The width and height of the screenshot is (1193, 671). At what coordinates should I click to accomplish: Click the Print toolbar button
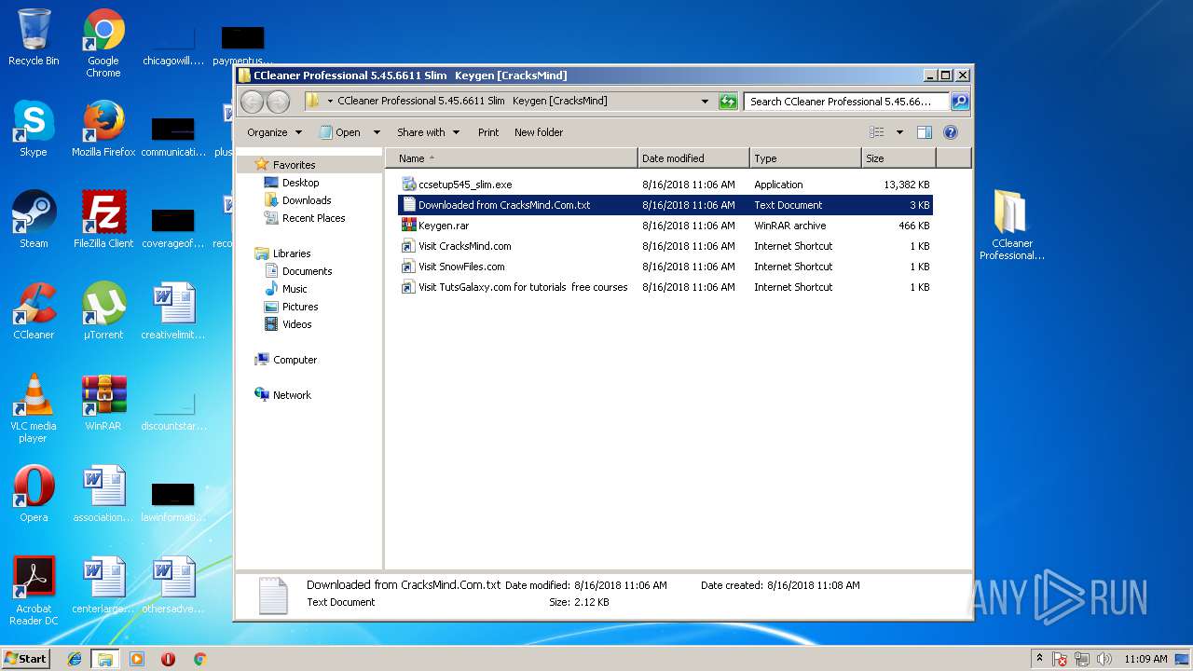coord(488,132)
